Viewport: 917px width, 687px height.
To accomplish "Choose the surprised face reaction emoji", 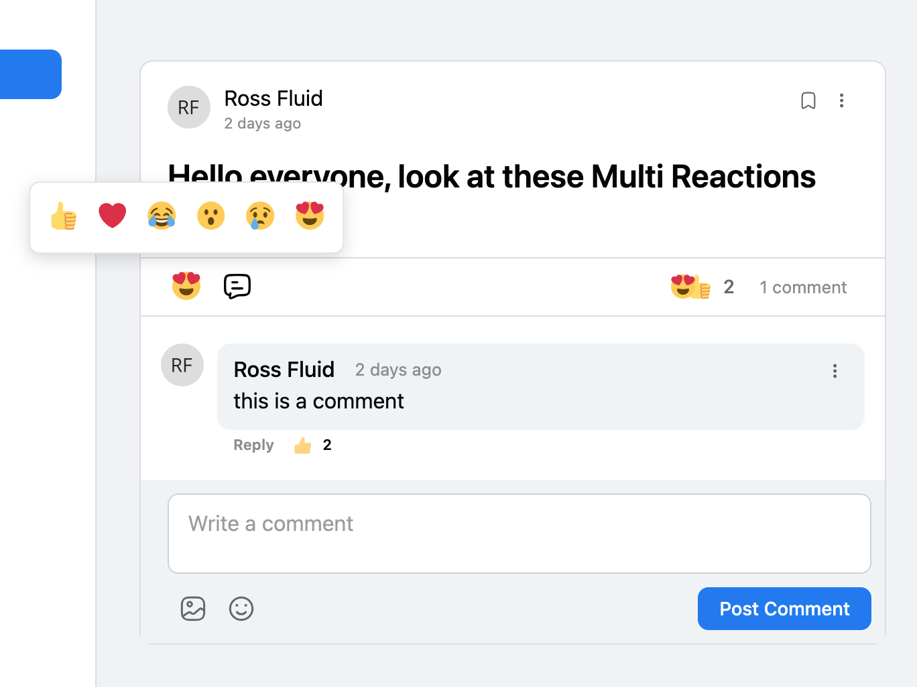I will pos(211,216).
